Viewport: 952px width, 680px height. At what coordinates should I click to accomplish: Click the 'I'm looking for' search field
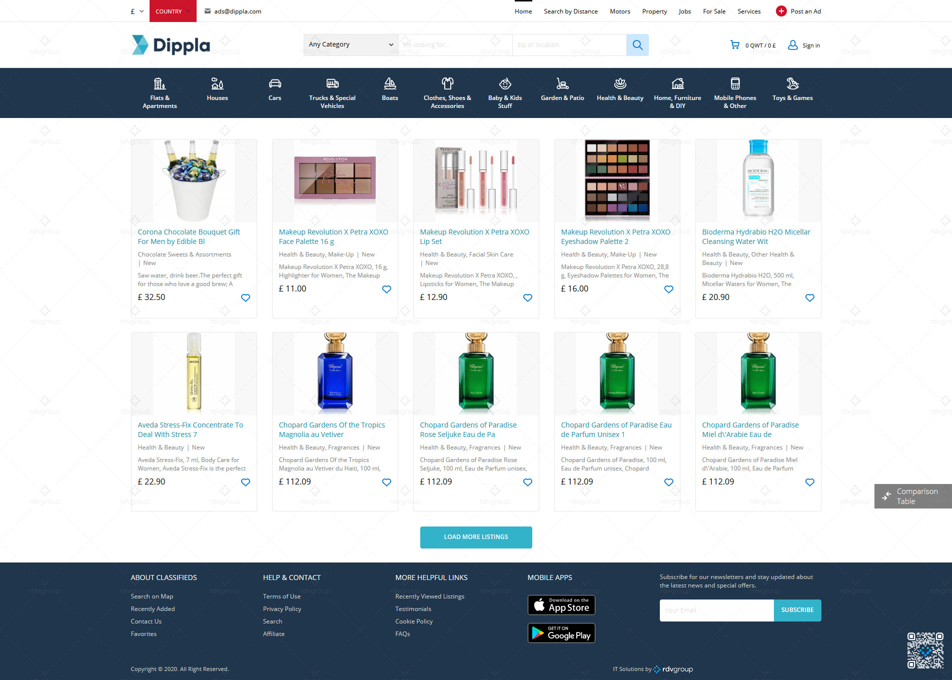[x=455, y=45]
